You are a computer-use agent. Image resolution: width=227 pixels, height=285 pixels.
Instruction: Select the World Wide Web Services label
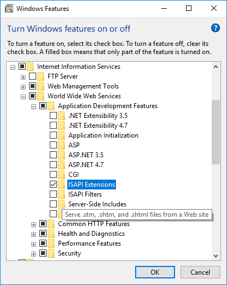(x=84, y=96)
